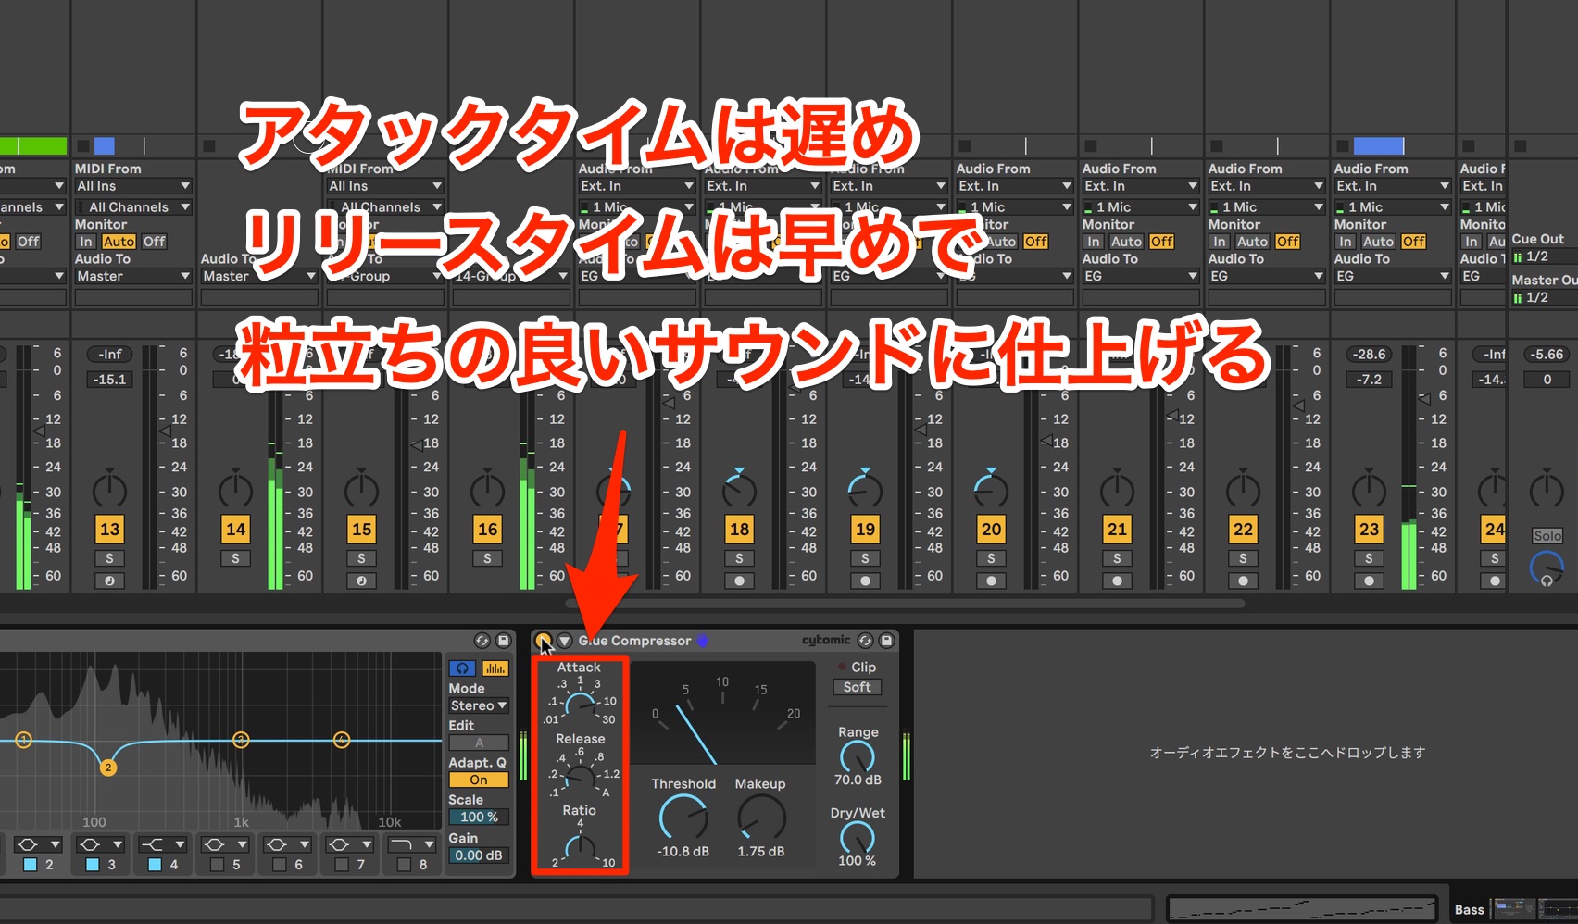Solo track 22 with S button
The height and width of the screenshot is (924, 1578).
(x=1244, y=559)
